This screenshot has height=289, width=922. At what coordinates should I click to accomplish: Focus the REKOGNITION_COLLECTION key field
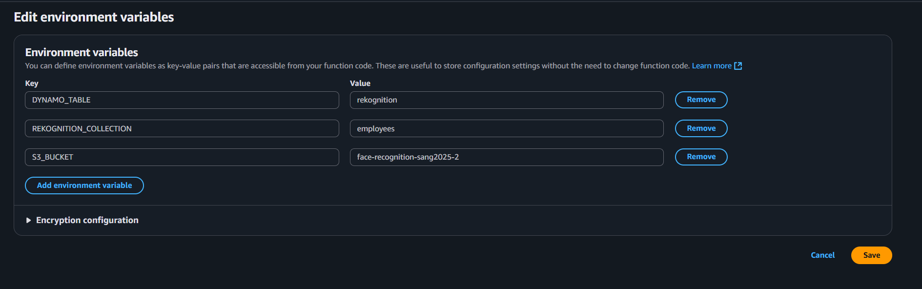182,128
